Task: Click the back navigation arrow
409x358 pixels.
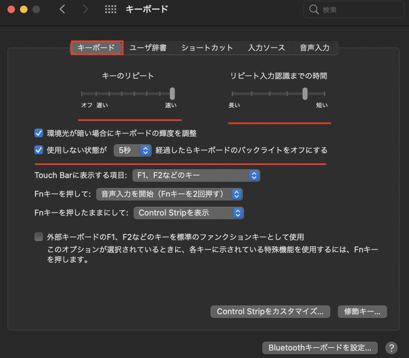Action: [x=62, y=9]
